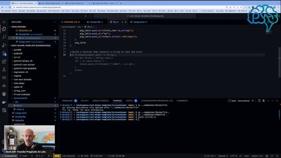This screenshot has width=281, height=158.
Task: Select the bash tyrscontainer terminal label
Action: coord(239,101)
